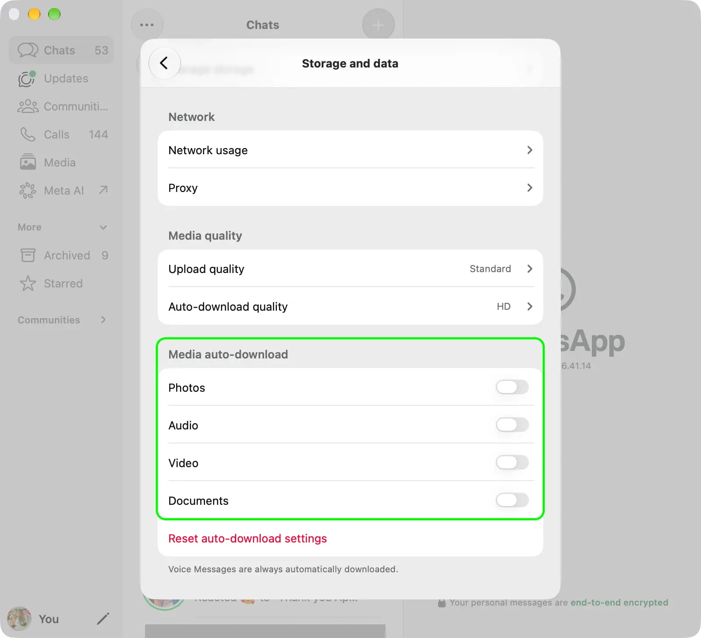This screenshot has width=701, height=638.
Task: Collapse the More section chevron
Action: click(x=103, y=227)
